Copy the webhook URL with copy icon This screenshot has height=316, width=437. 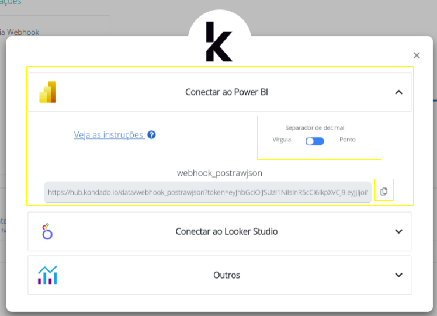point(384,191)
